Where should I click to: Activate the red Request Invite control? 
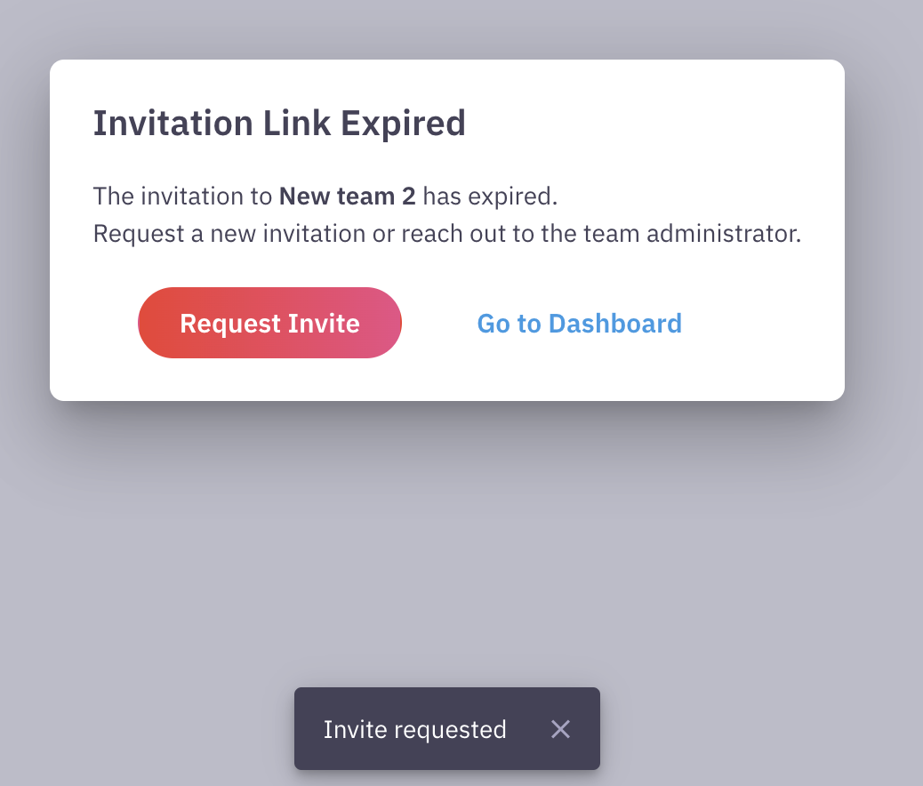tap(269, 323)
